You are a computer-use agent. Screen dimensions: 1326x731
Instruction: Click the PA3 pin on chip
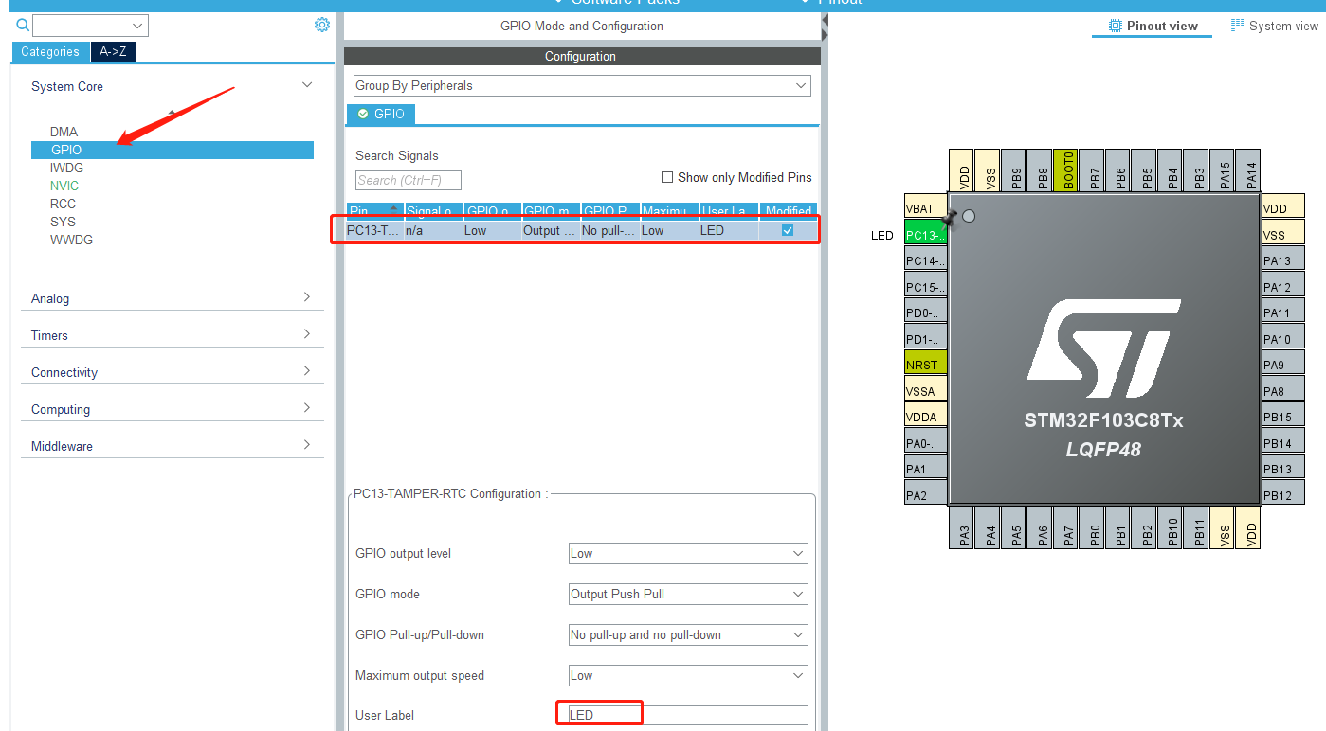tap(963, 526)
